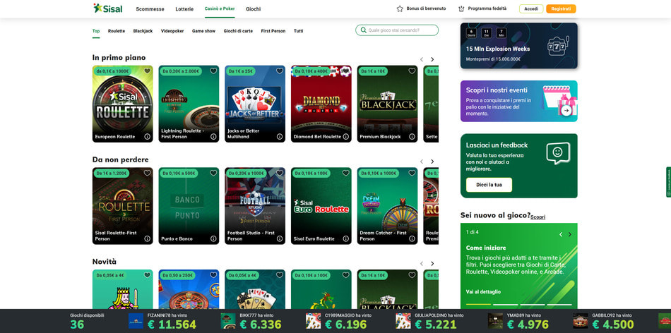Screen dimensions: 671x333
Task: Open info for Jacks or Better Multihand
Action: click(x=280, y=137)
